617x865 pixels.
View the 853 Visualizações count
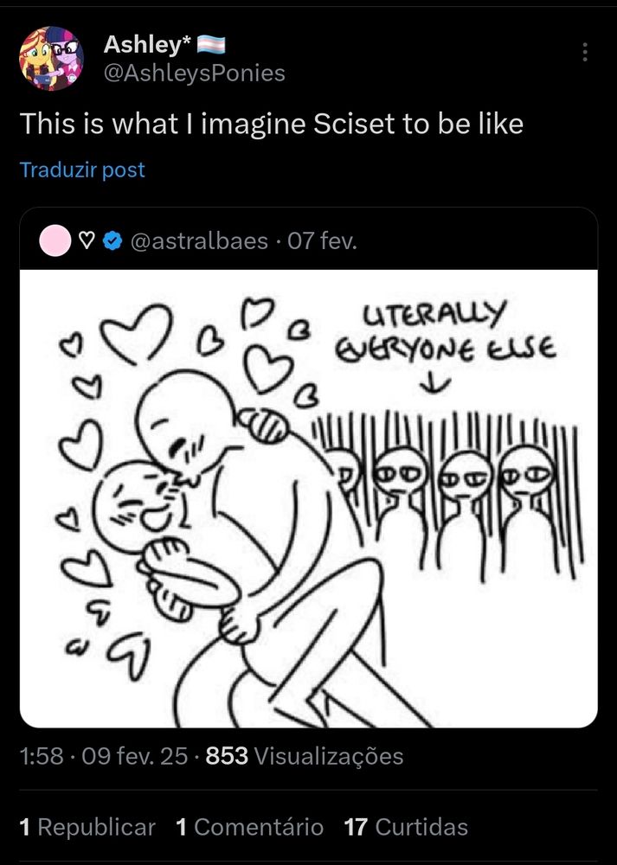[305, 756]
